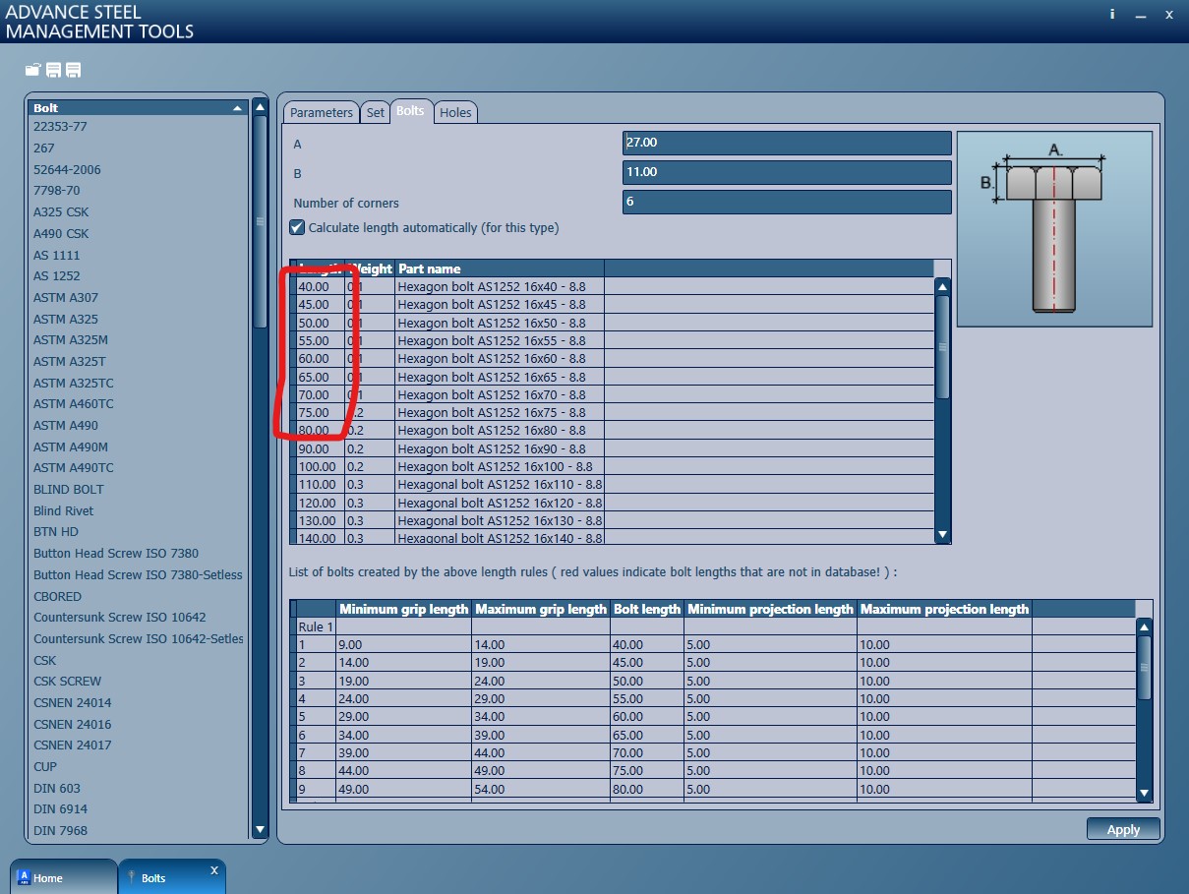Viewport: 1189px width, 894px height.
Task: Switch to the Parameters tab
Action: coord(321,112)
